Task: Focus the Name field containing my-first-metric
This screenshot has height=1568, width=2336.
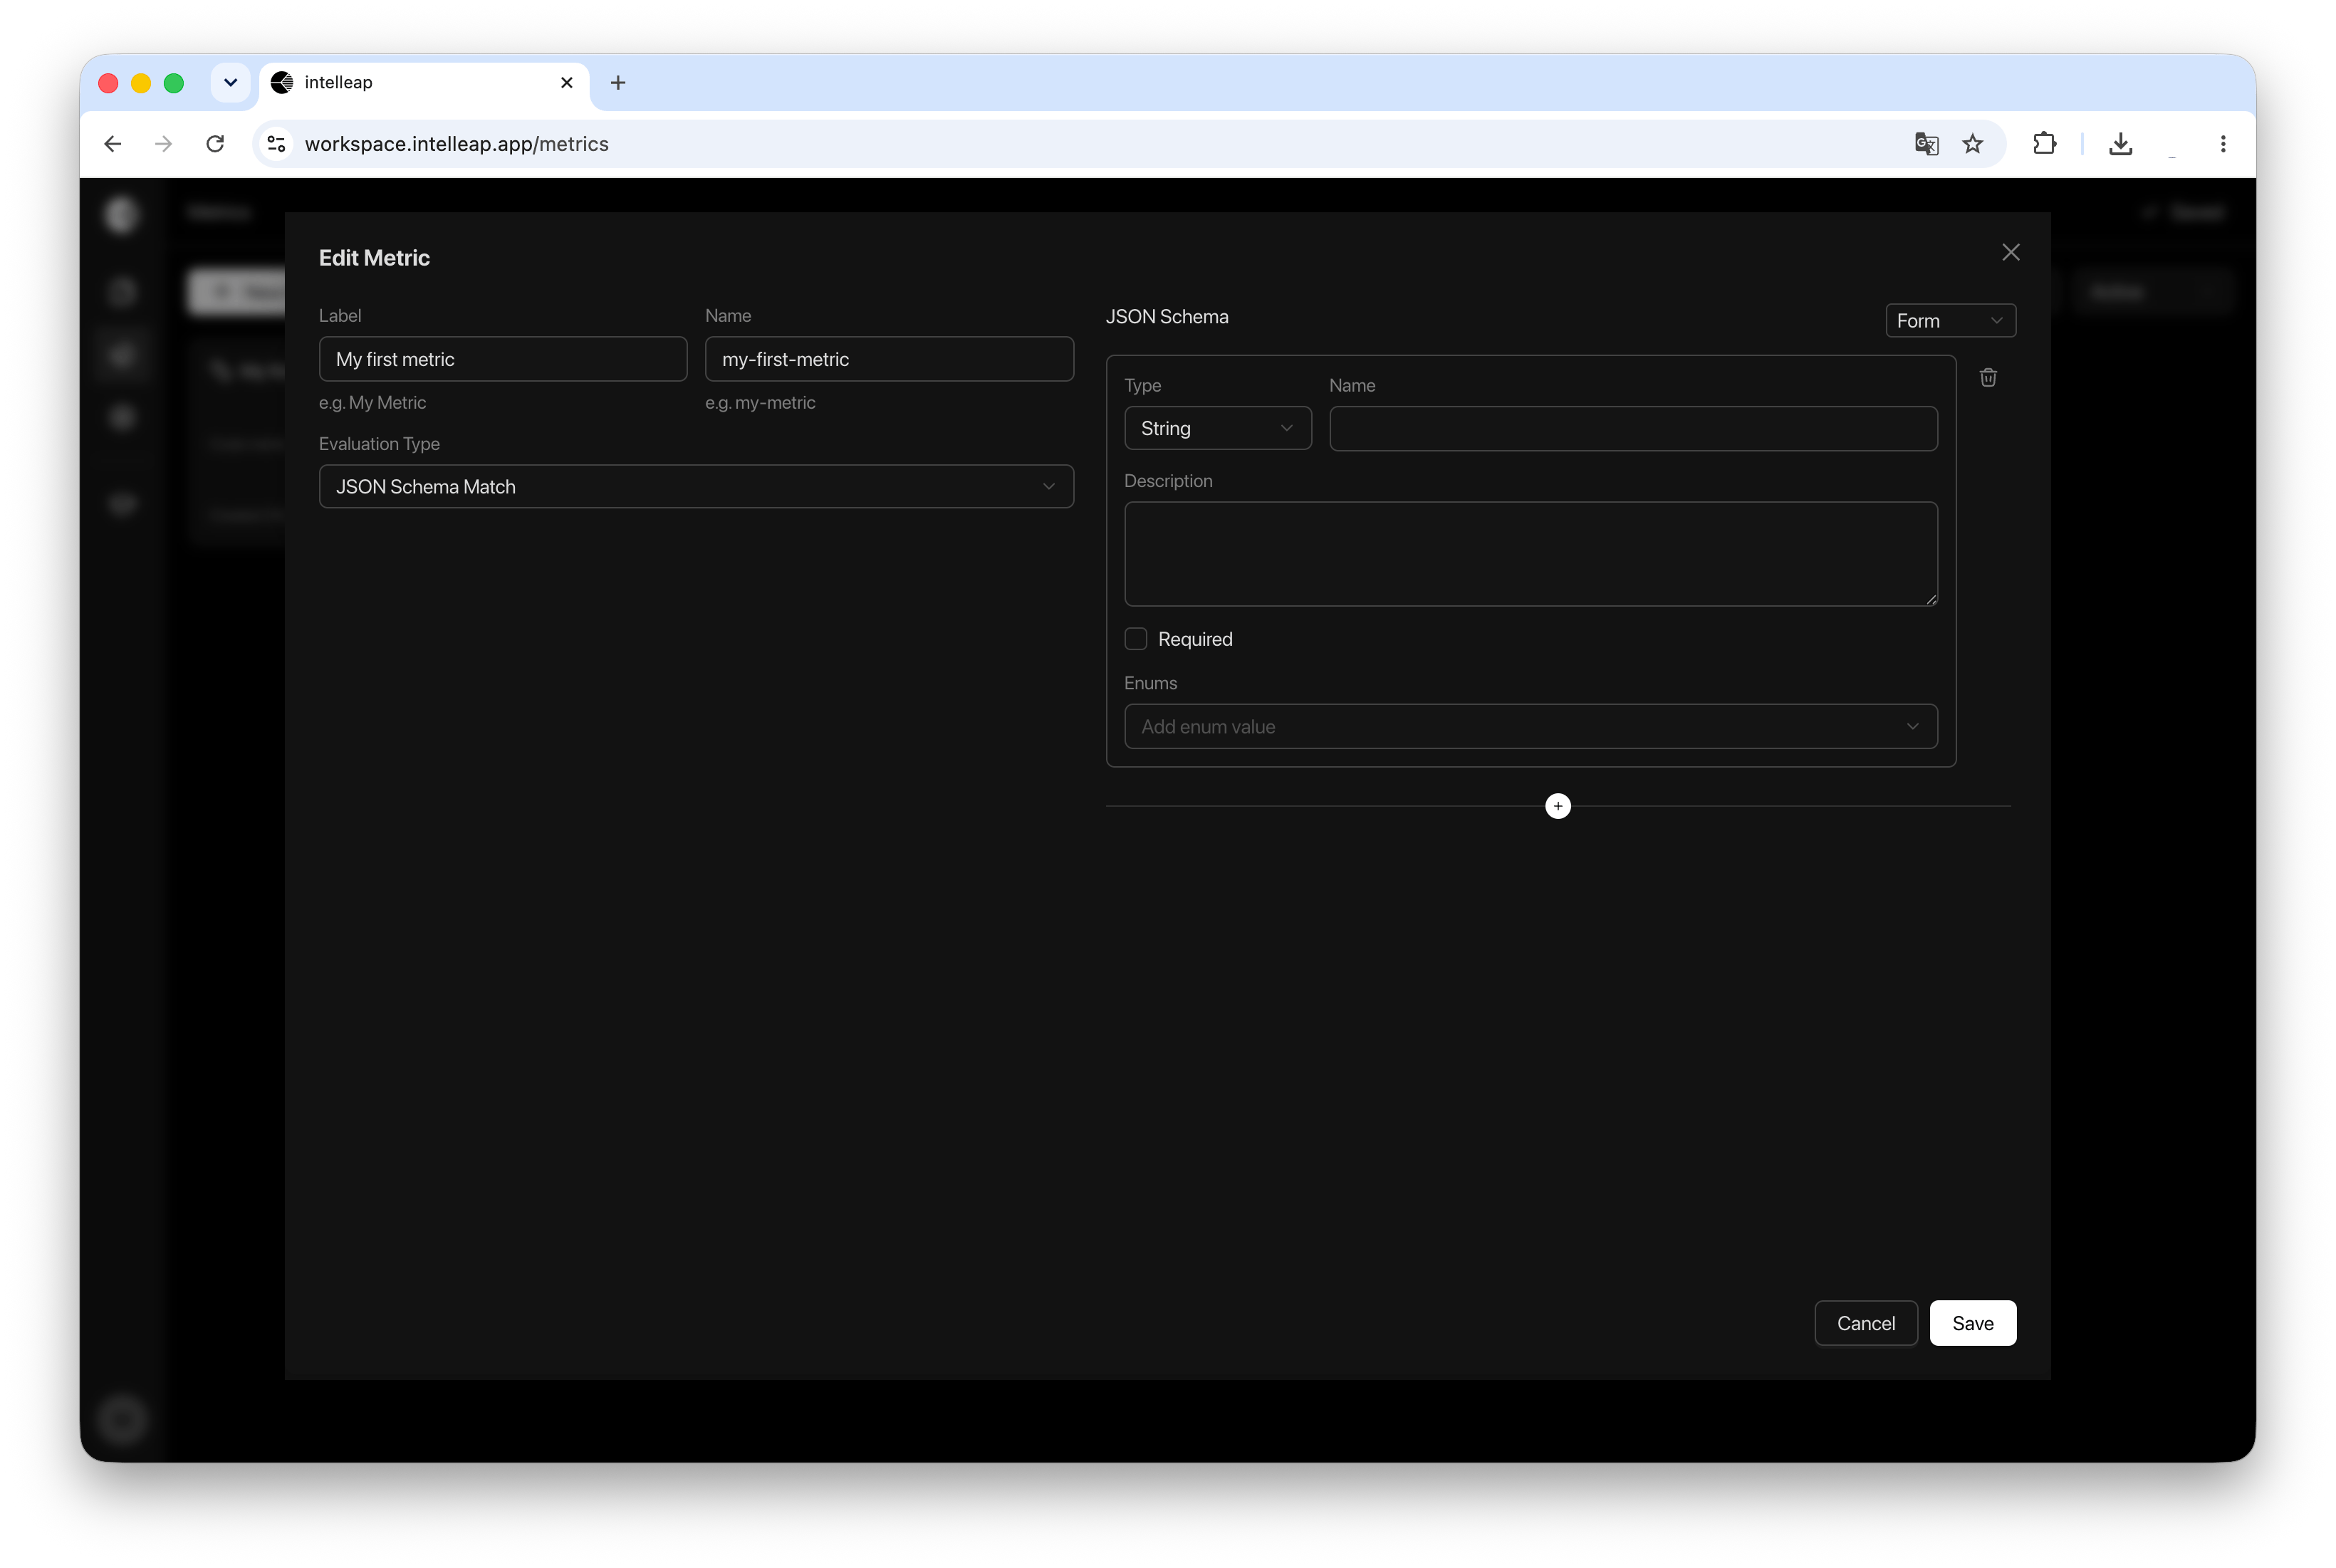Action: coord(889,359)
